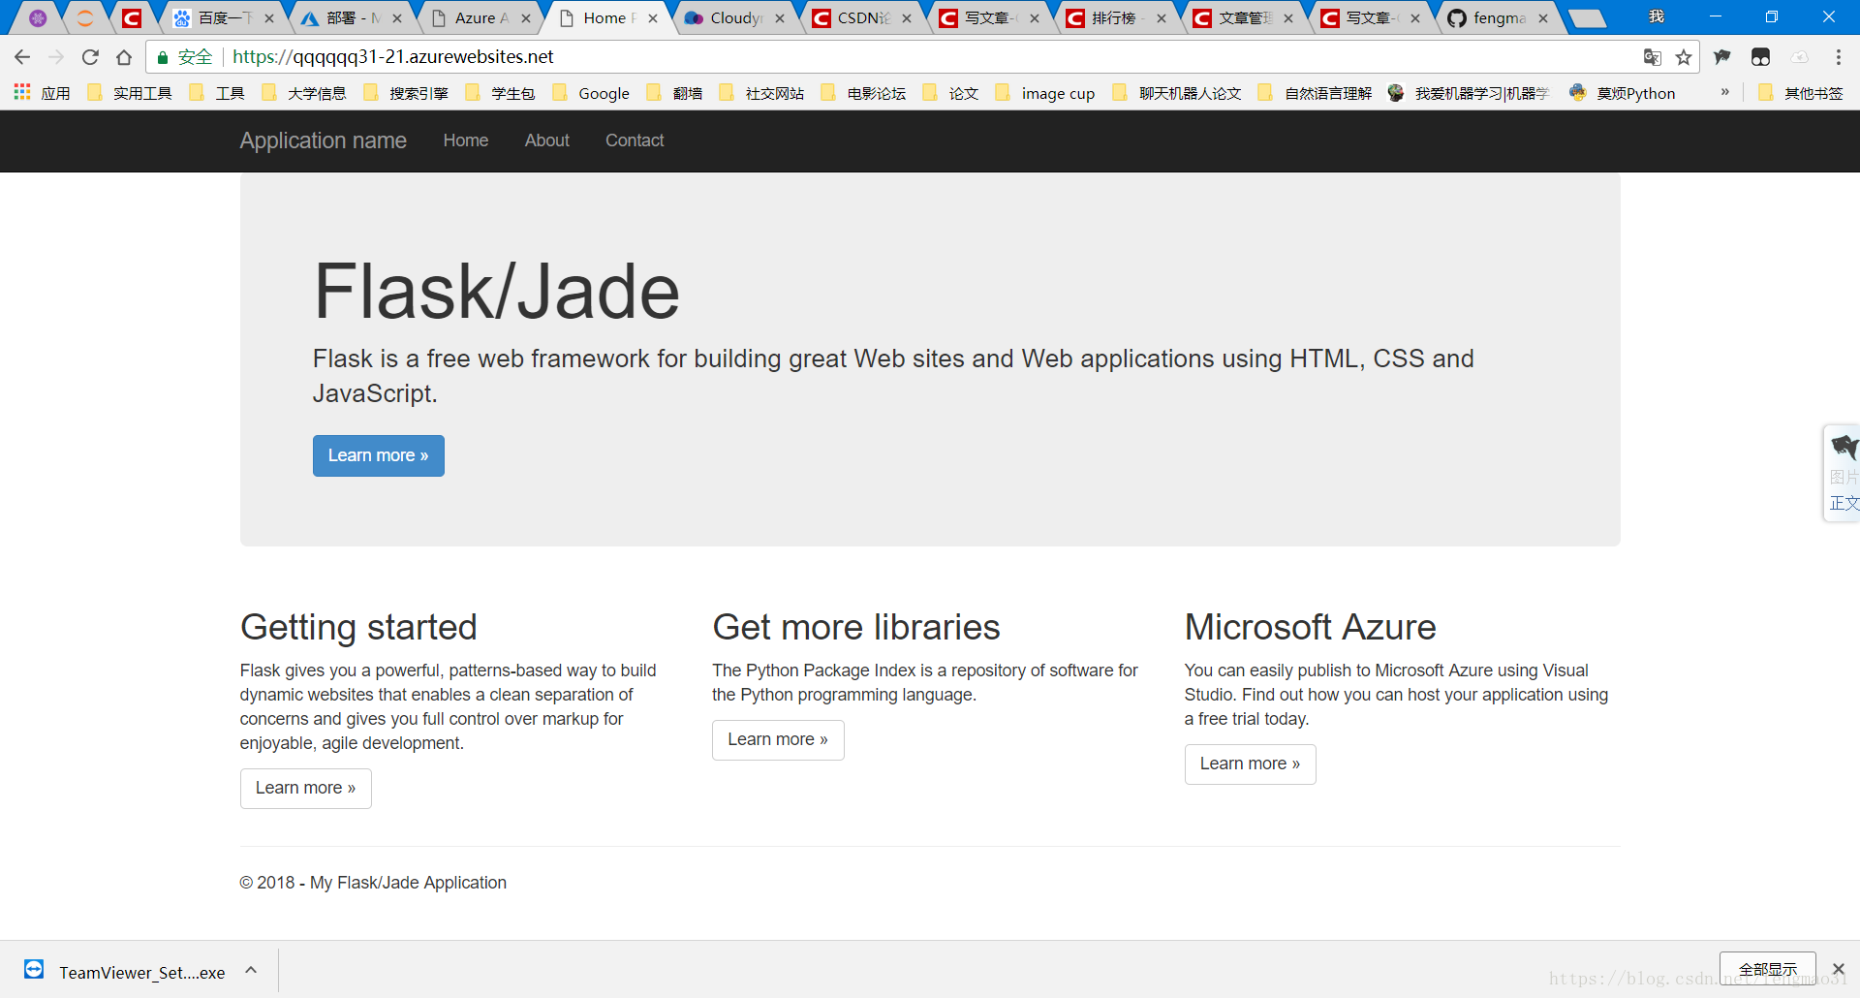Click Learn more under Get more libraries
The width and height of the screenshot is (1860, 998).
tap(778, 739)
